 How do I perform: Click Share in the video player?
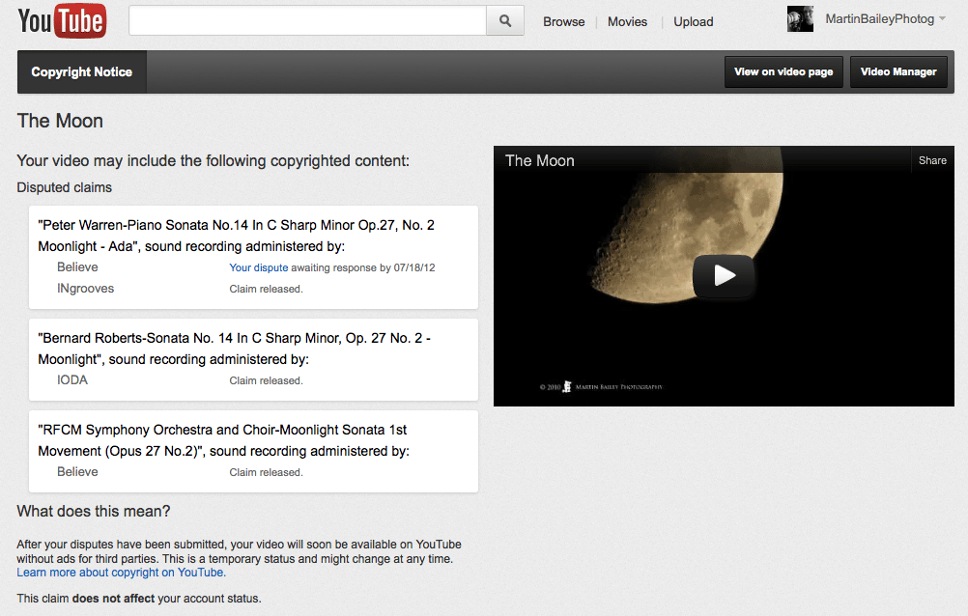[932, 160]
